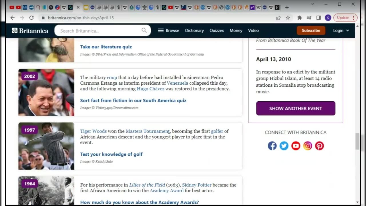Open the Browse hamburger menu
The image size is (366, 206).
point(168,31)
